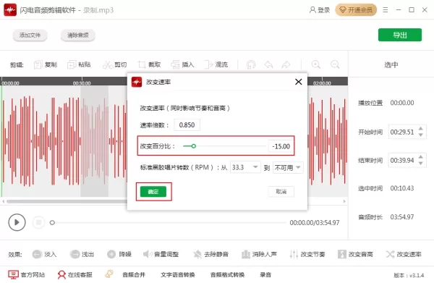This screenshot has width=434, height=283.
Task: Increase the end time (结束时间) stepper
Action: tap(421, 157)
